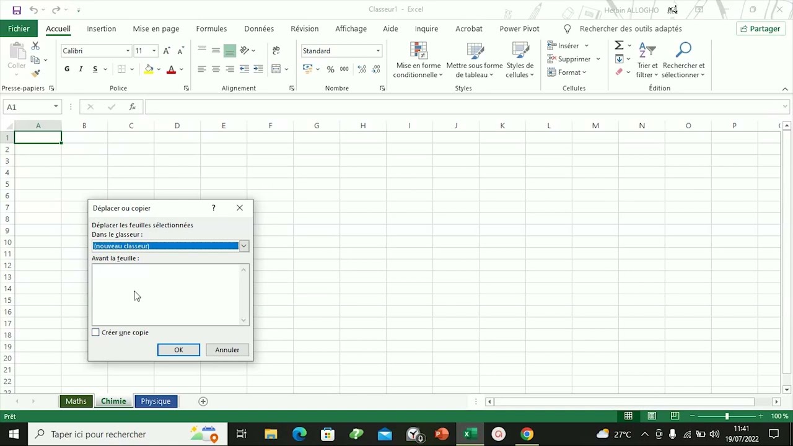Switch to Données ribbon tab
Image resolution: width=793 pixels, height=446 pixels.
[x=259, y=28]
